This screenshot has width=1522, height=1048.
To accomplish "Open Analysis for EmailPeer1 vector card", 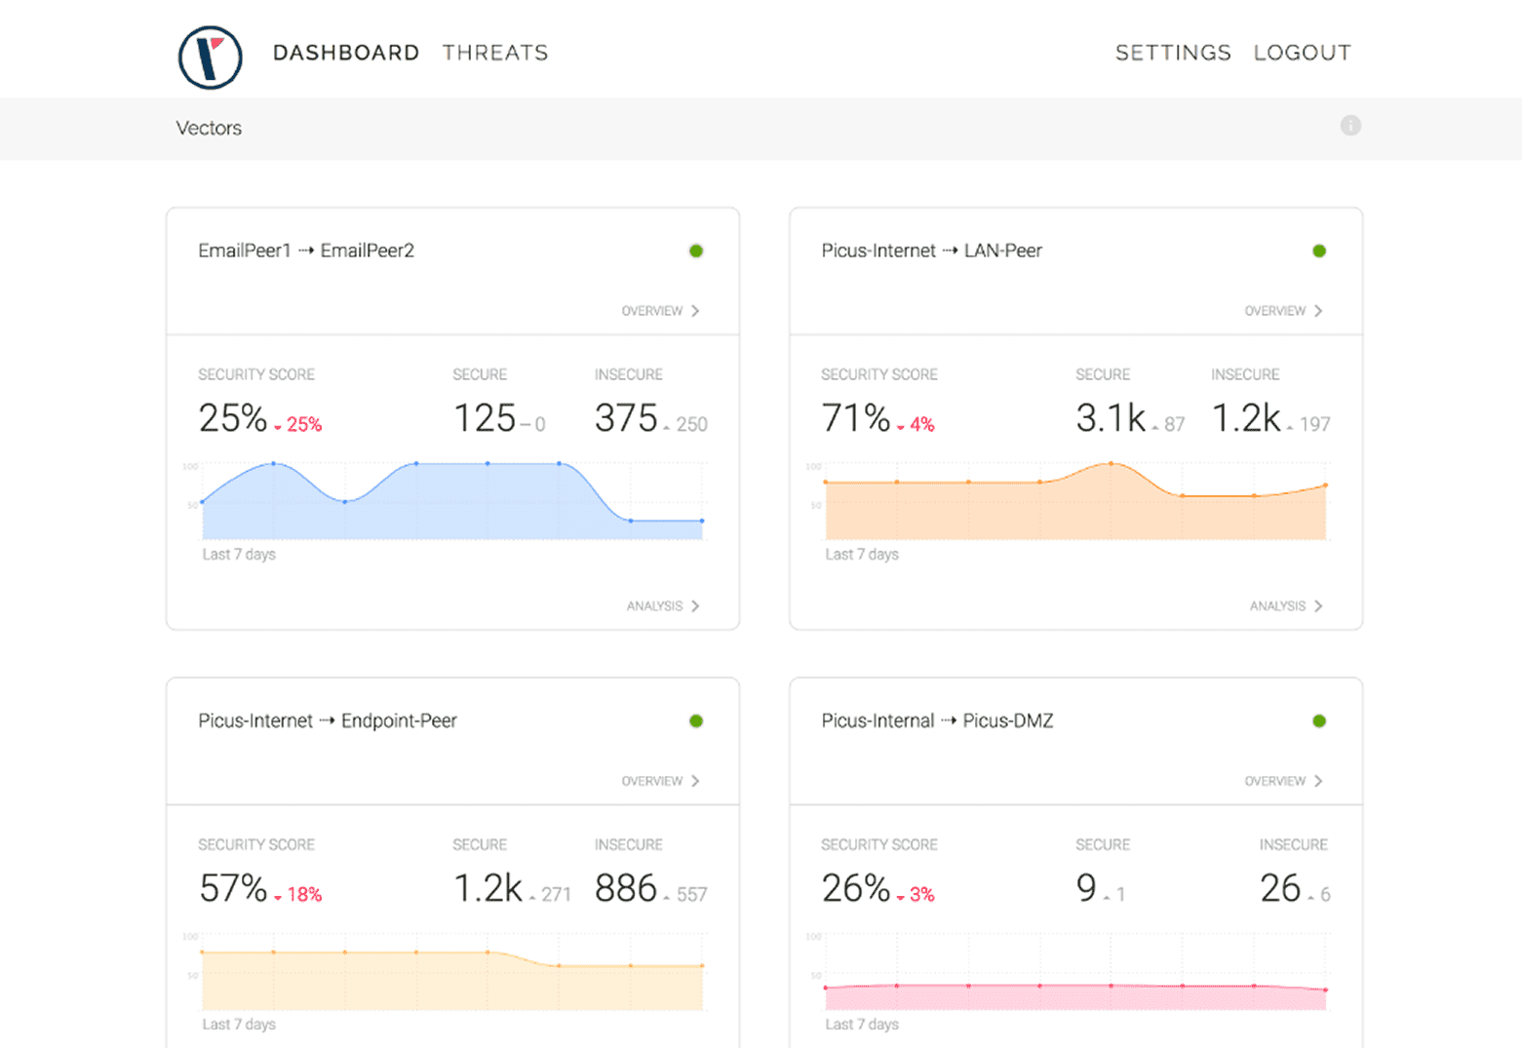I will [x=663, y=606].
